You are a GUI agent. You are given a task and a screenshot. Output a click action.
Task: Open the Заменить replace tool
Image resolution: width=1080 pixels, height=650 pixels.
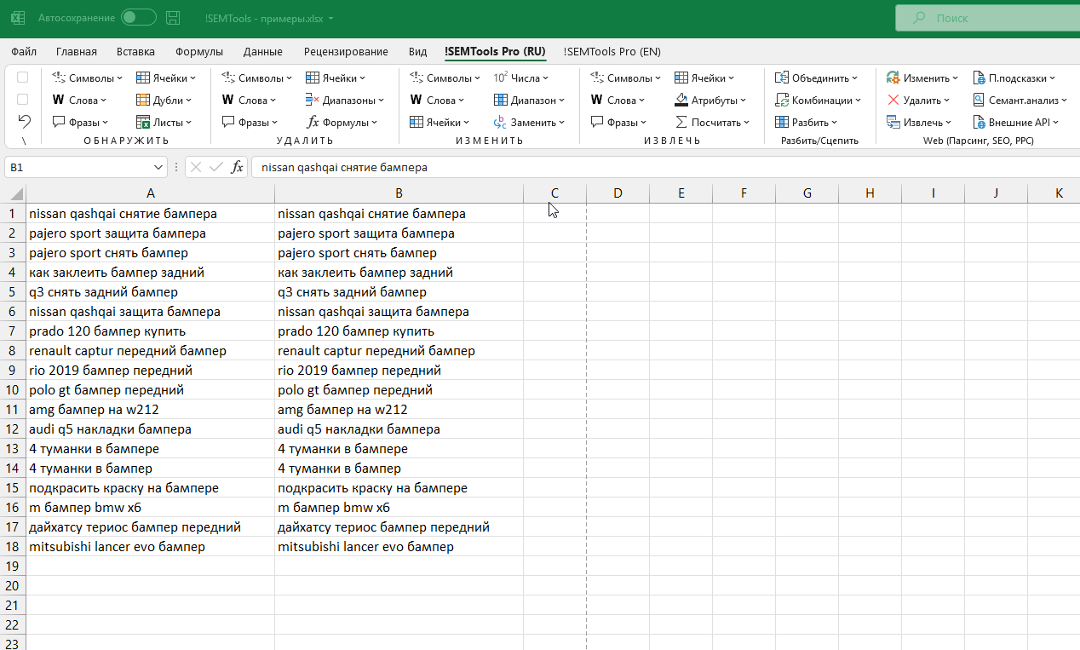click(530, 122)
